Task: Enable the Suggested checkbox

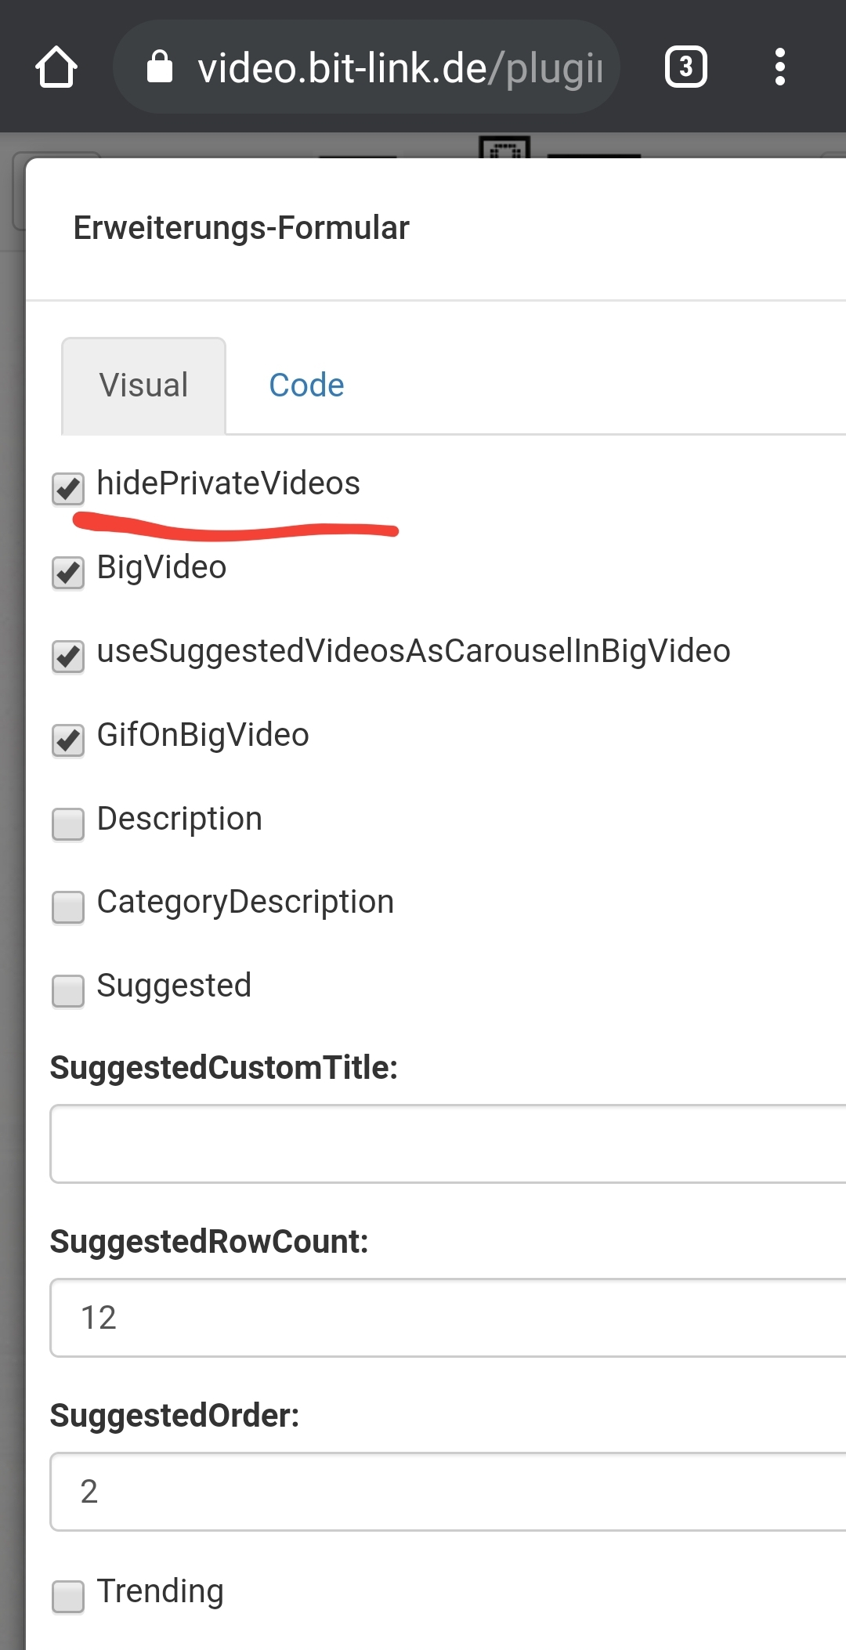Action: tap(68, 991)
